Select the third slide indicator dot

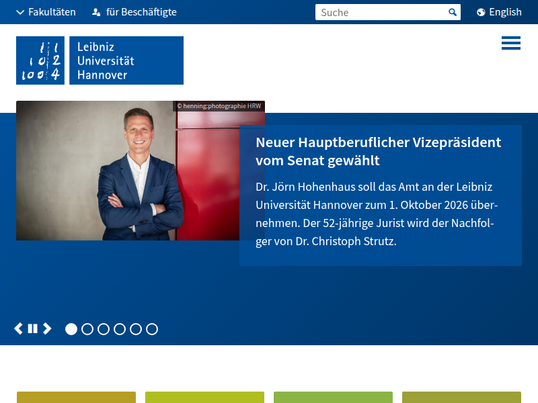tap(104, 329)
